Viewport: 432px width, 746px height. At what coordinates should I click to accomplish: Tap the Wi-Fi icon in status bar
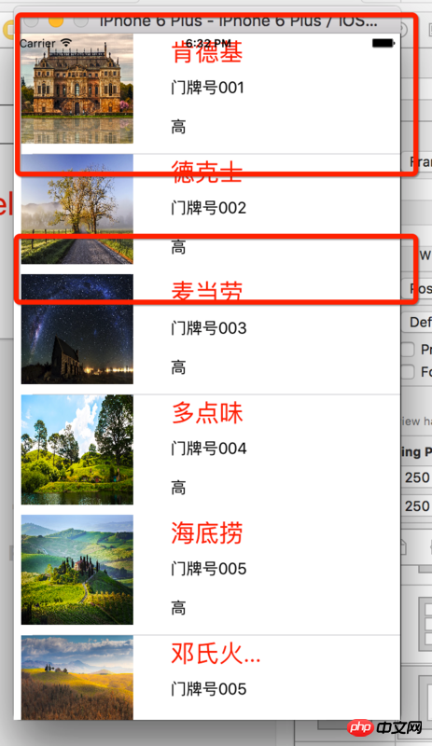(65, 43)
